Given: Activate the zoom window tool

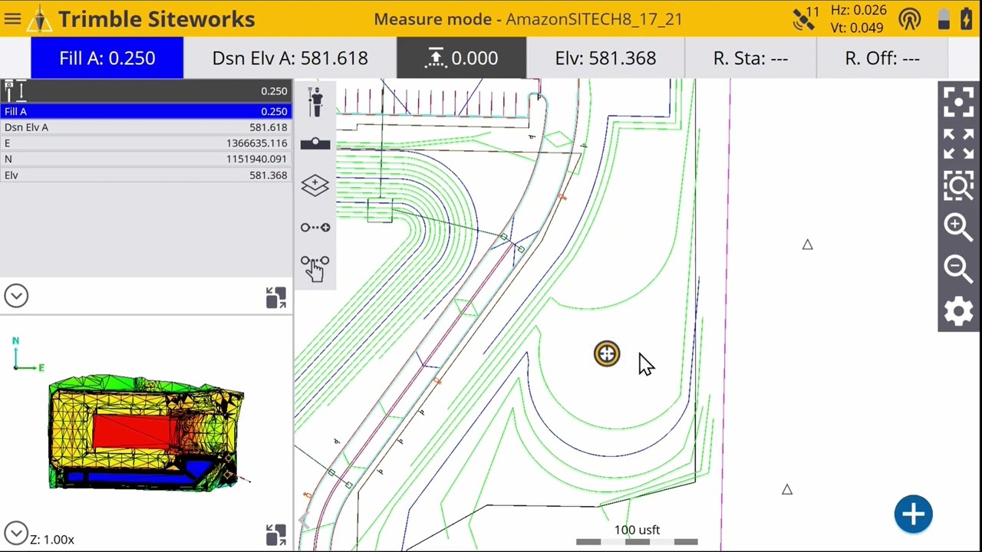Looking at the screenshot, I should click(x=958, y=185).
